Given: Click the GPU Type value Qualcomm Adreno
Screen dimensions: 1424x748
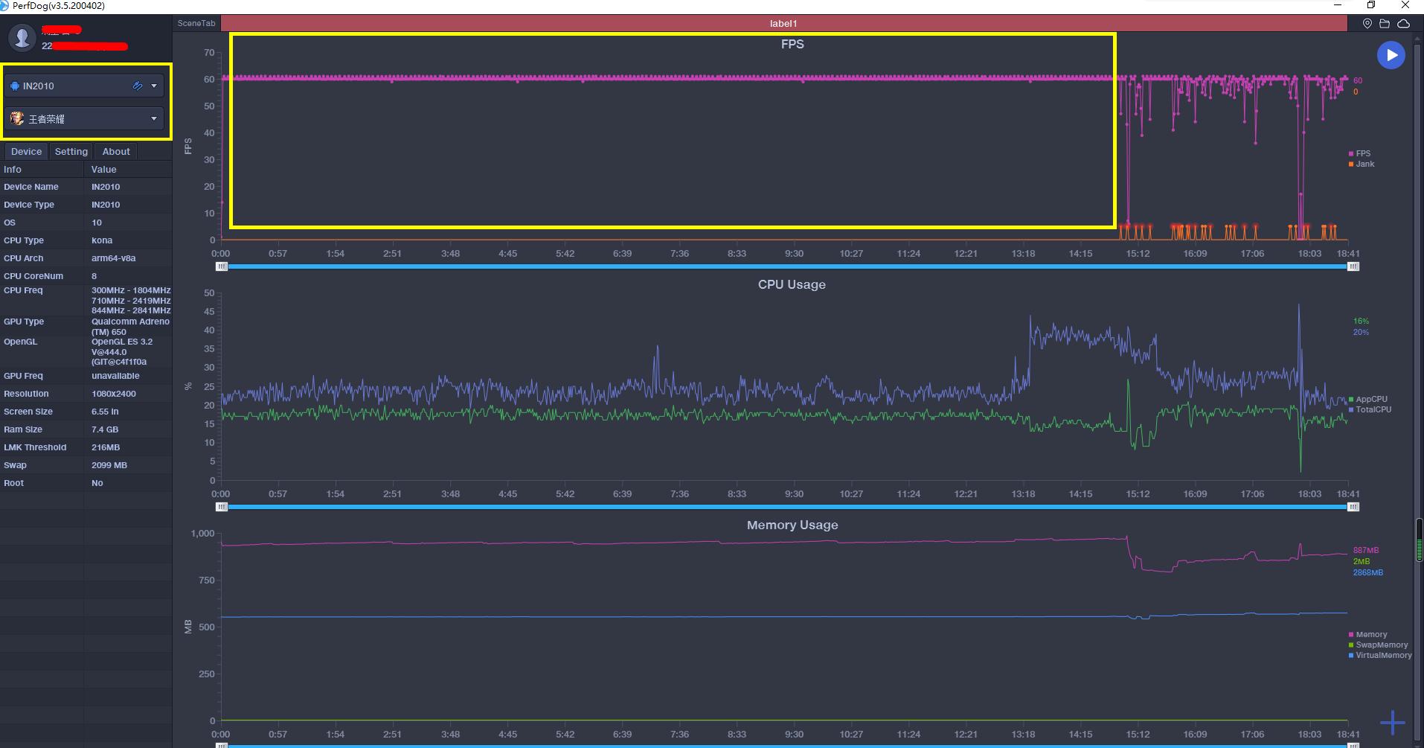Looking at the screenshot, I should (130, 327).
